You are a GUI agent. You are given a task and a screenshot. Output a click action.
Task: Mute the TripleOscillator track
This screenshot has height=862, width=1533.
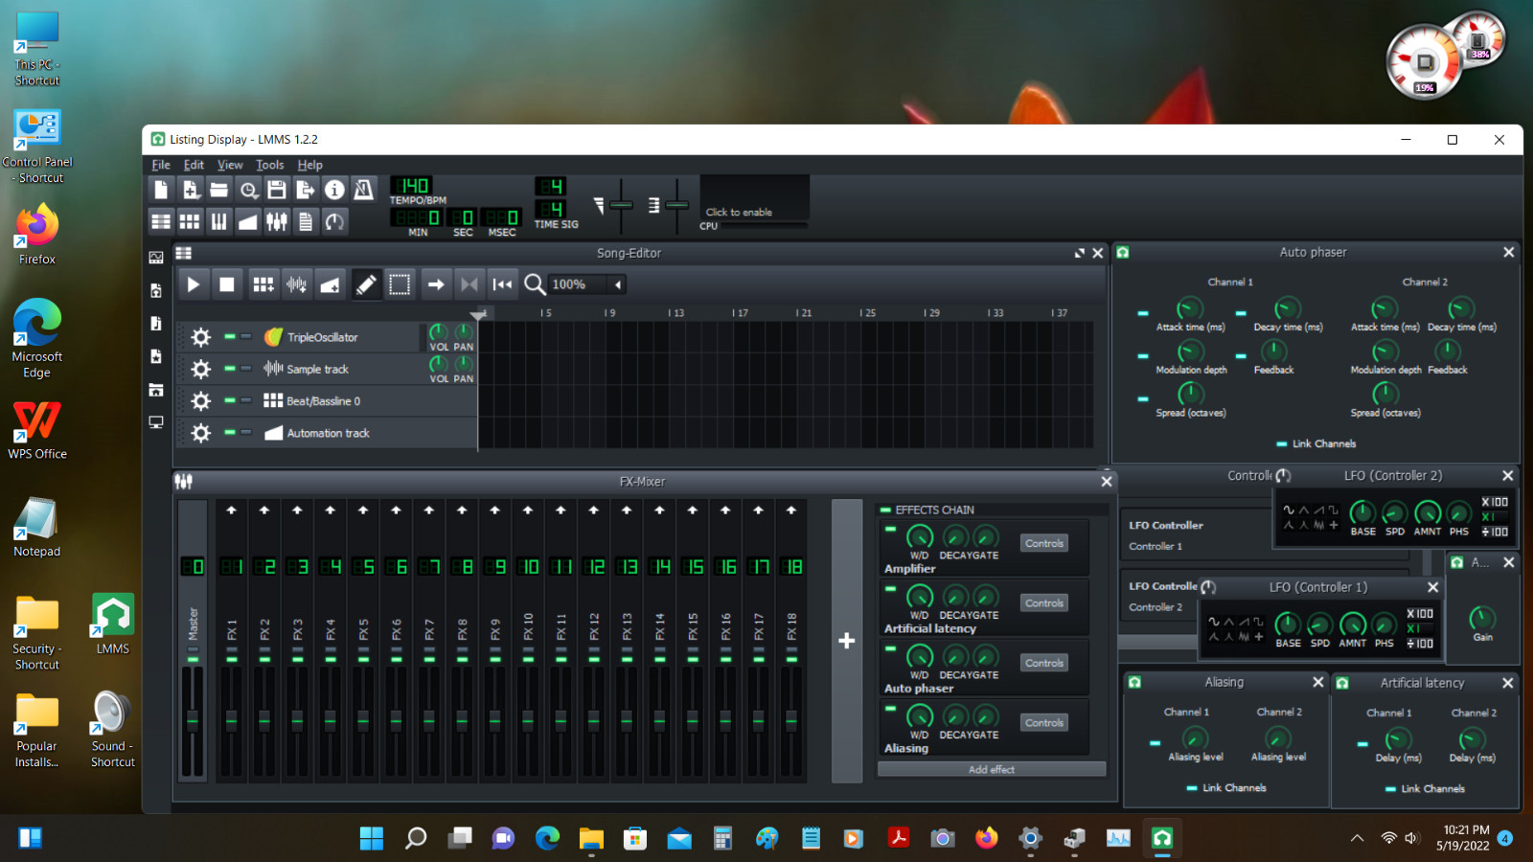pos(230,336)
